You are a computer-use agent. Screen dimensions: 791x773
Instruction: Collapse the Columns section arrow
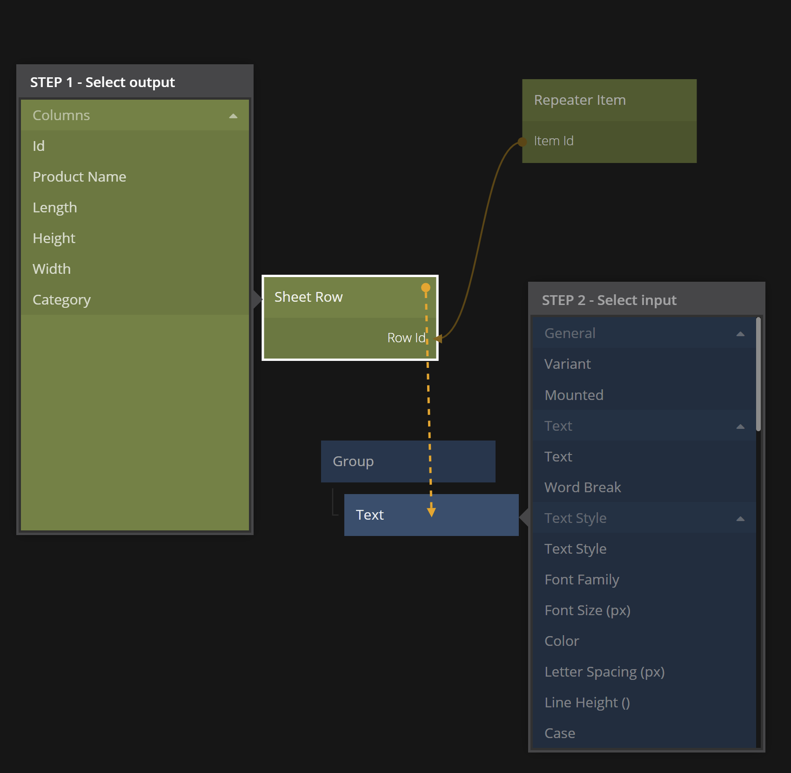coord(233,116)
